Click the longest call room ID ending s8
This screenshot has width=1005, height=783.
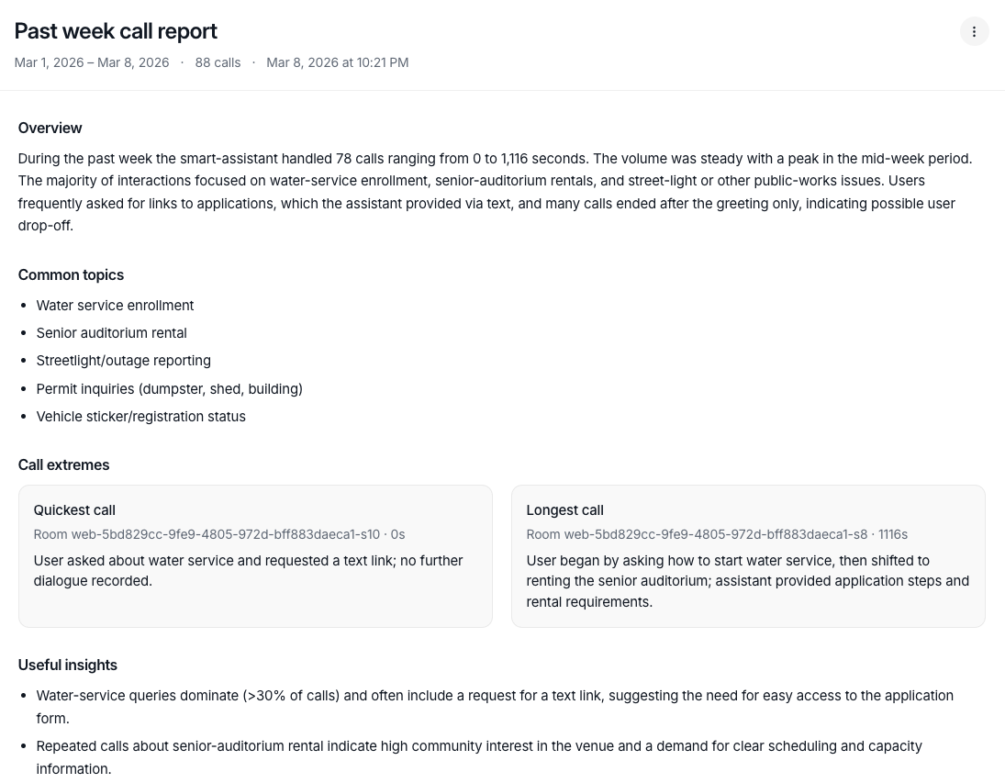[697, 534]
